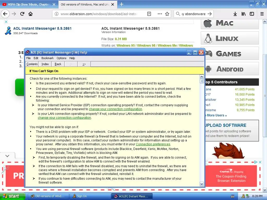Open File menu in AIM Help
This screenshot has width=267, height=200.
tap(28, 58)
